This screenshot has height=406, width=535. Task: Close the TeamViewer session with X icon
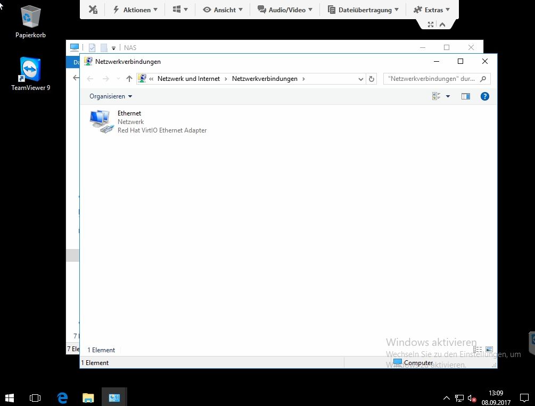pyautogui.click(x=93, y=9)
